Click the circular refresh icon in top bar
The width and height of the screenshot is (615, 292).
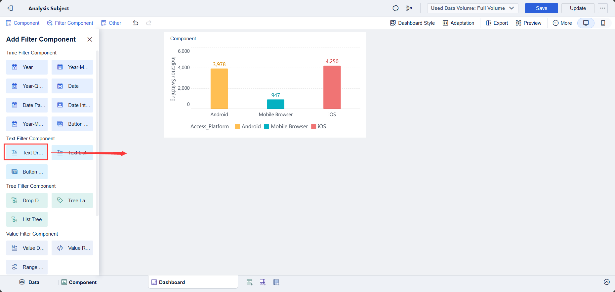click(395, 8)
